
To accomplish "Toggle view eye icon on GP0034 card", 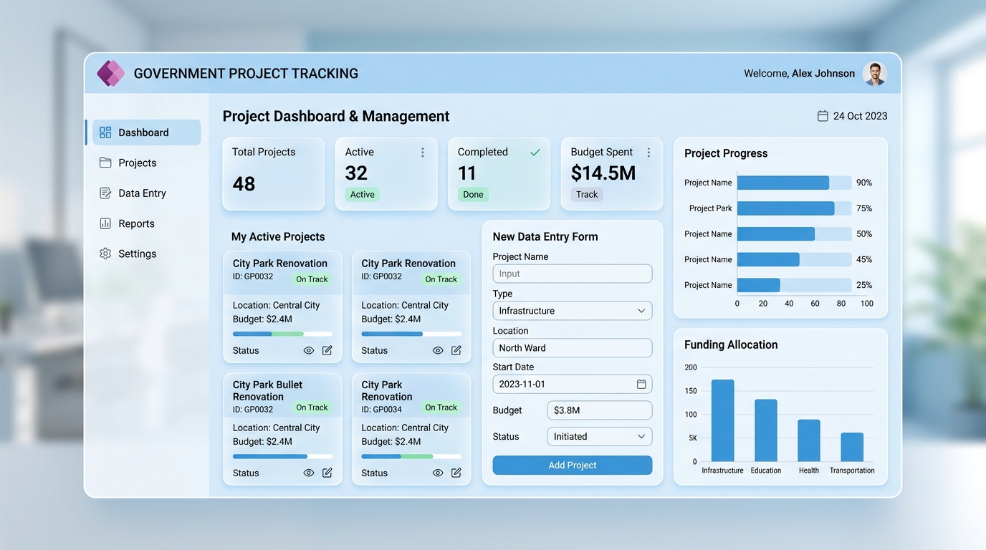I will pyautogui.click(x=438, y=473).
